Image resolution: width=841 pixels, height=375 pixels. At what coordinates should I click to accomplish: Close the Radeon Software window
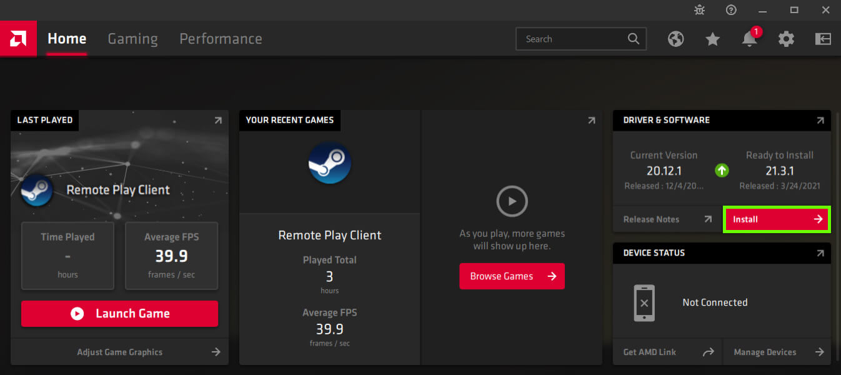[825, 10]
